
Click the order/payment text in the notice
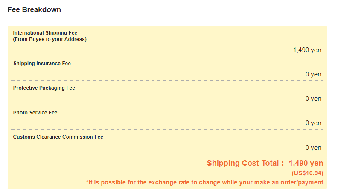302,183
